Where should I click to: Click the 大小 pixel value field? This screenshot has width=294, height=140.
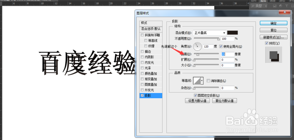point(228,65)
